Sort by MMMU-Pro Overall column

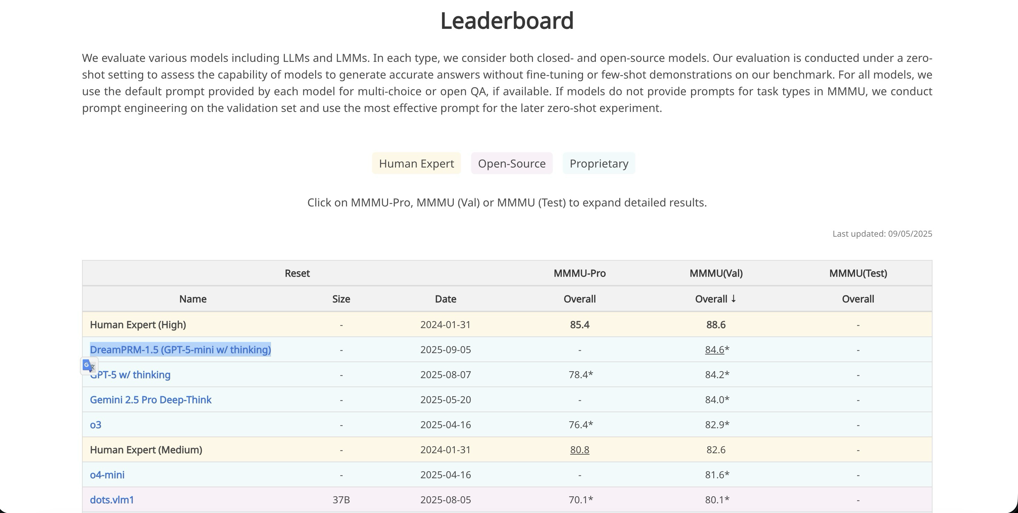pyautogui.click(x=579, y=299)
